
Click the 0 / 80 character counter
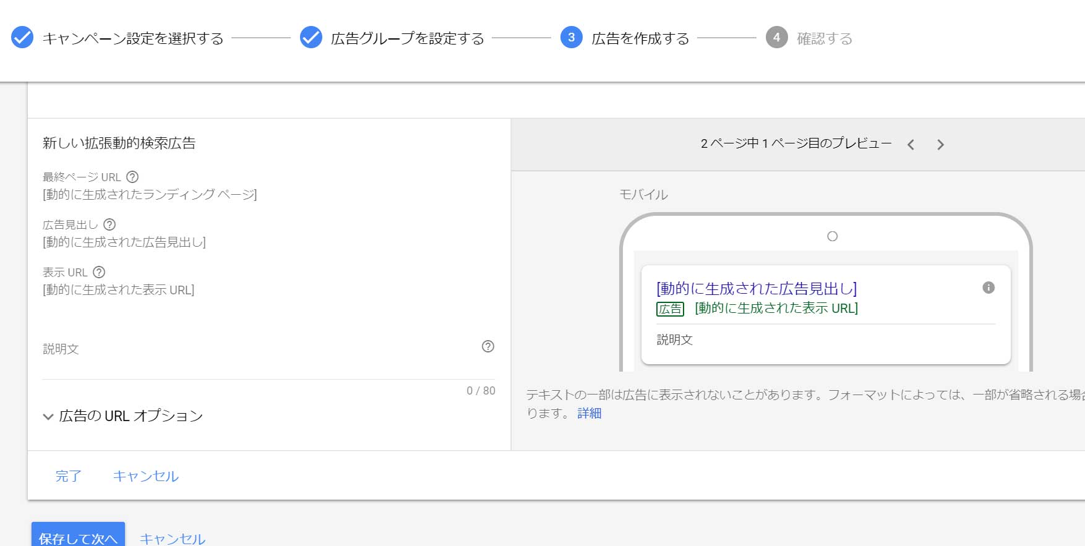click(x=481, y=391)
